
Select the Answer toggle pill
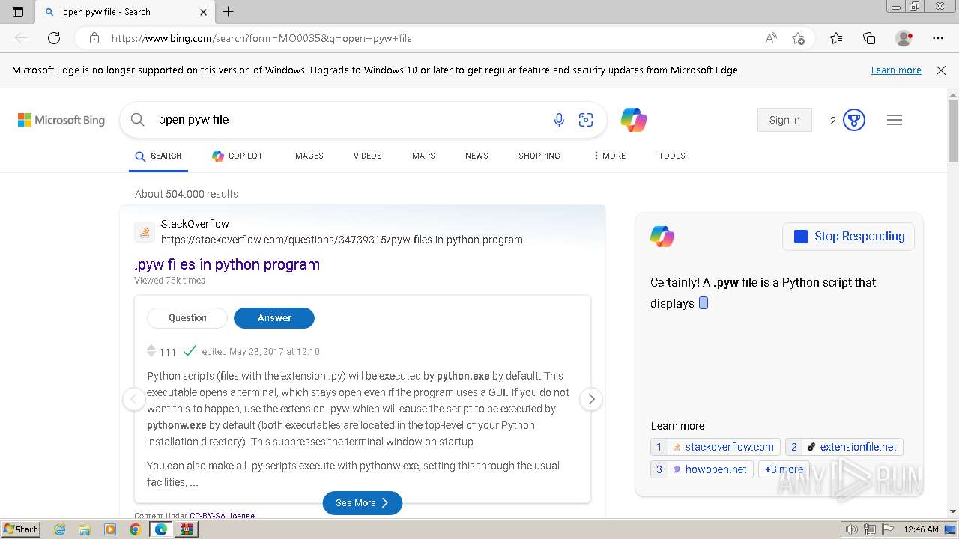274,318
